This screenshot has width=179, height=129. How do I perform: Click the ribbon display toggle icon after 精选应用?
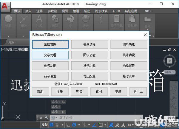click(x=147, y=11)
